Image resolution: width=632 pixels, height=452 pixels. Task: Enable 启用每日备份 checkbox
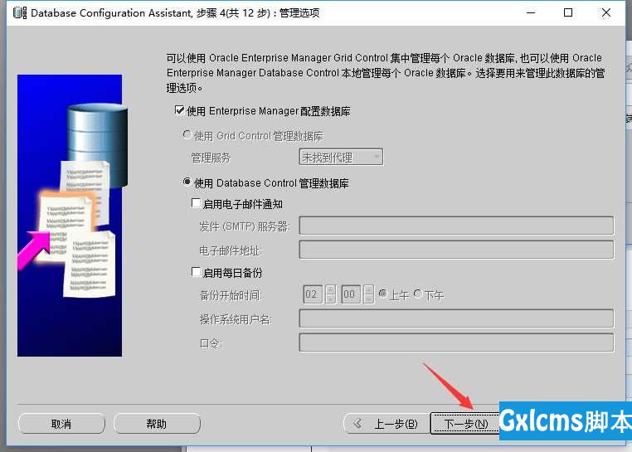pos(196,272)
